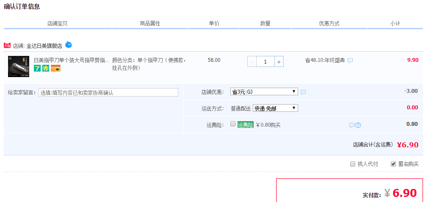This screenshot has height=202, width=426.
Task: Click the 优惠方式 column header
Action: tap(329, 23)
